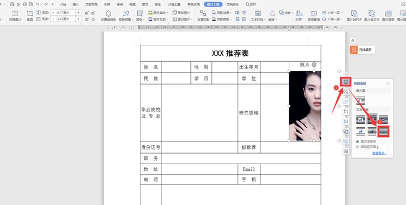Open 抠除背景 remove background dropdown

(126, 16)
